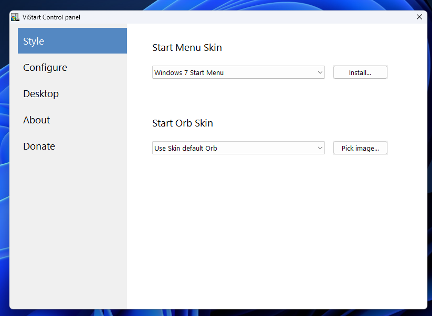Select the Style tab in the sidebar
The image size is (432, 316).
[72, 41]
